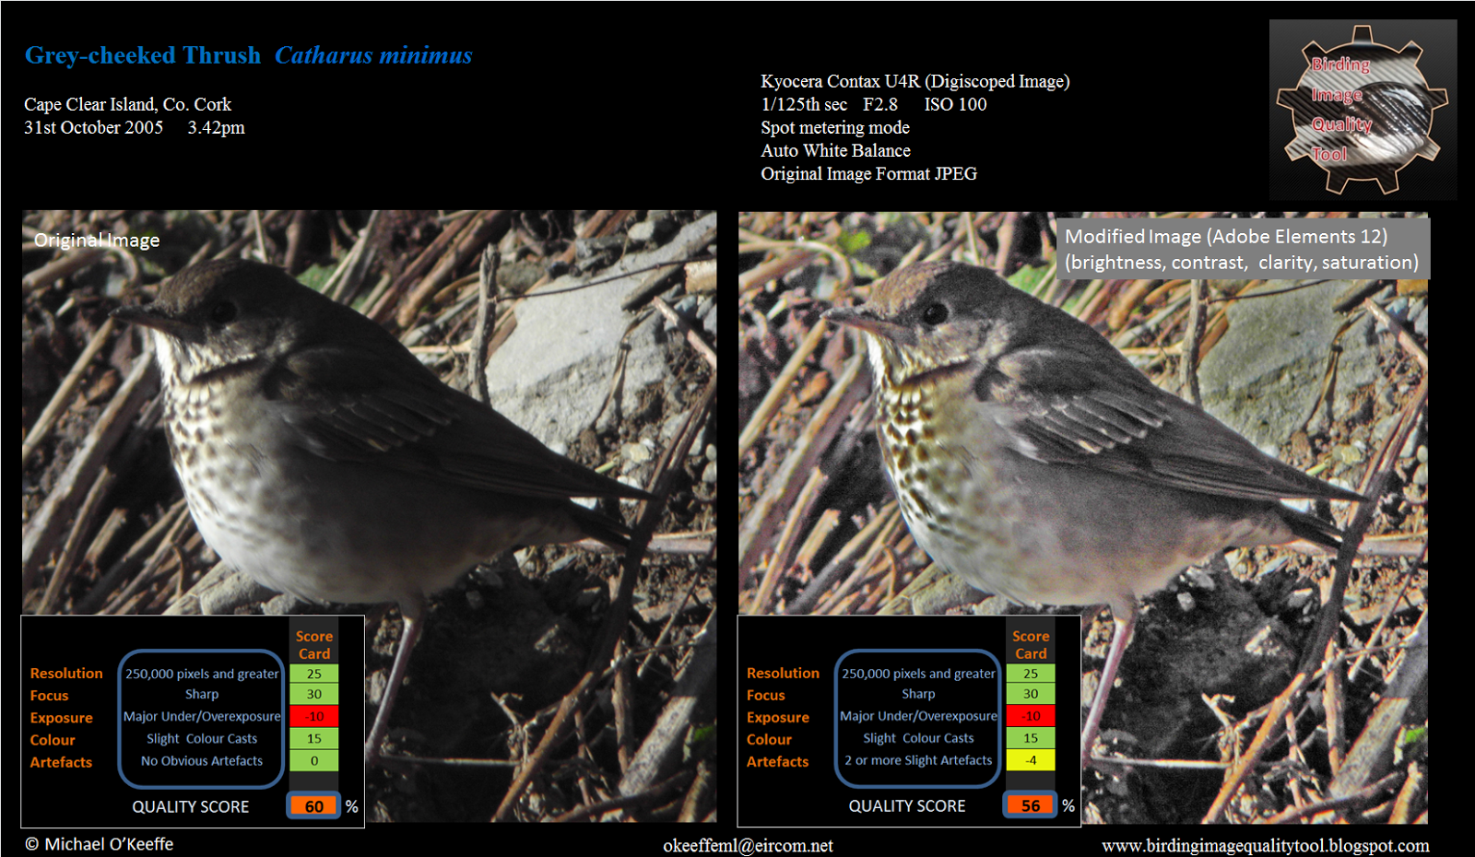Click the orange 60 quality score box
1475x857 pixels.
click(313, 806)
